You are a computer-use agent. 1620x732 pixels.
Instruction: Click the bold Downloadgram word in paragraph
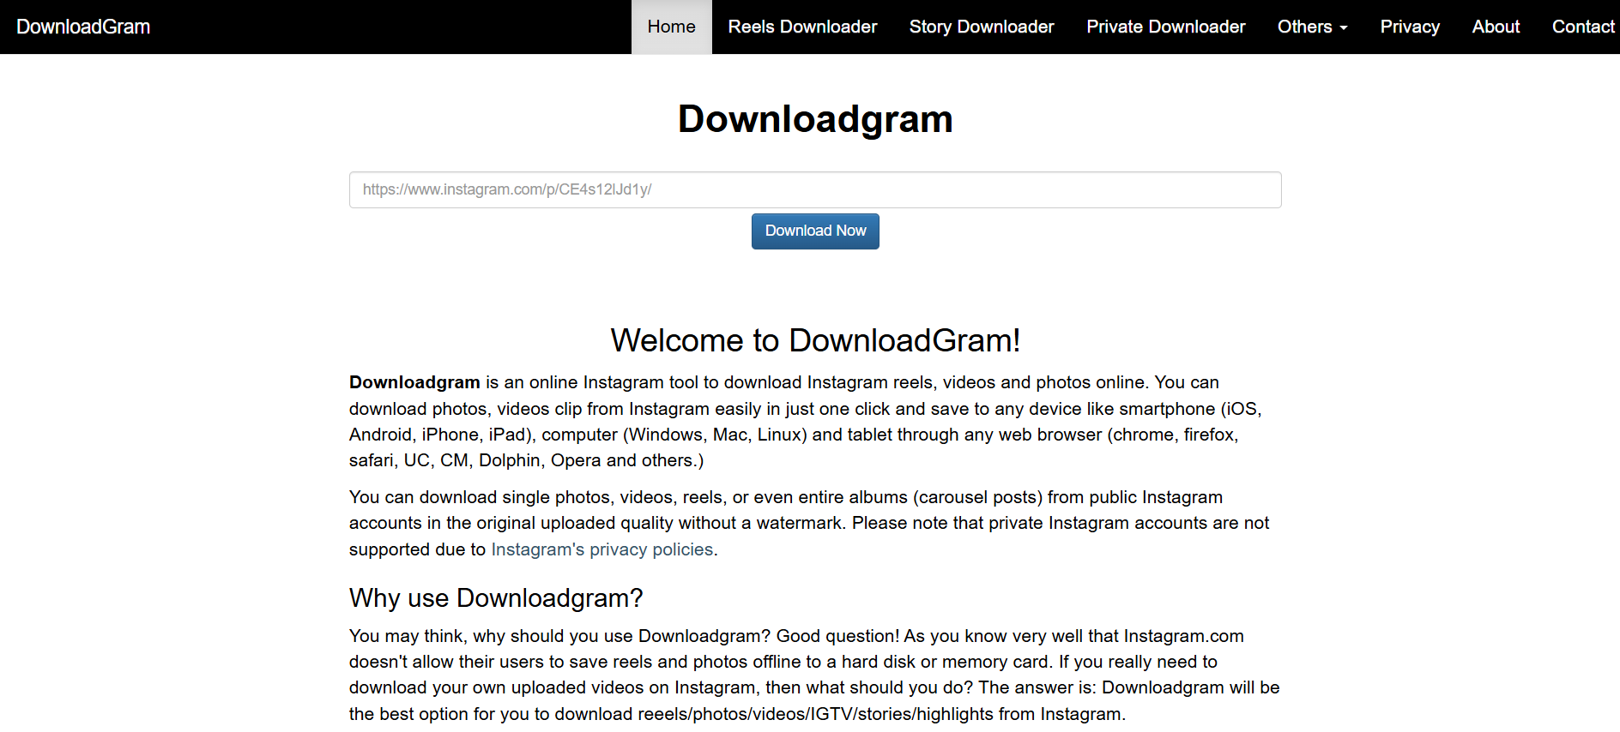point(414,382)
